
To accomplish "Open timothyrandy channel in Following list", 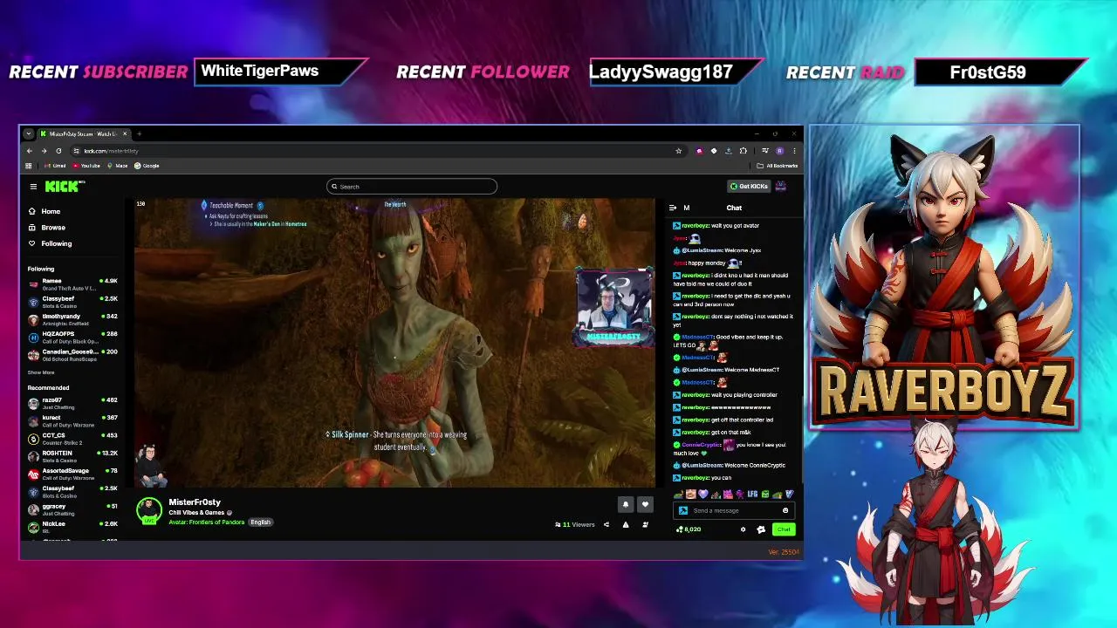I will pyautogui.click(x=73, y=319).
